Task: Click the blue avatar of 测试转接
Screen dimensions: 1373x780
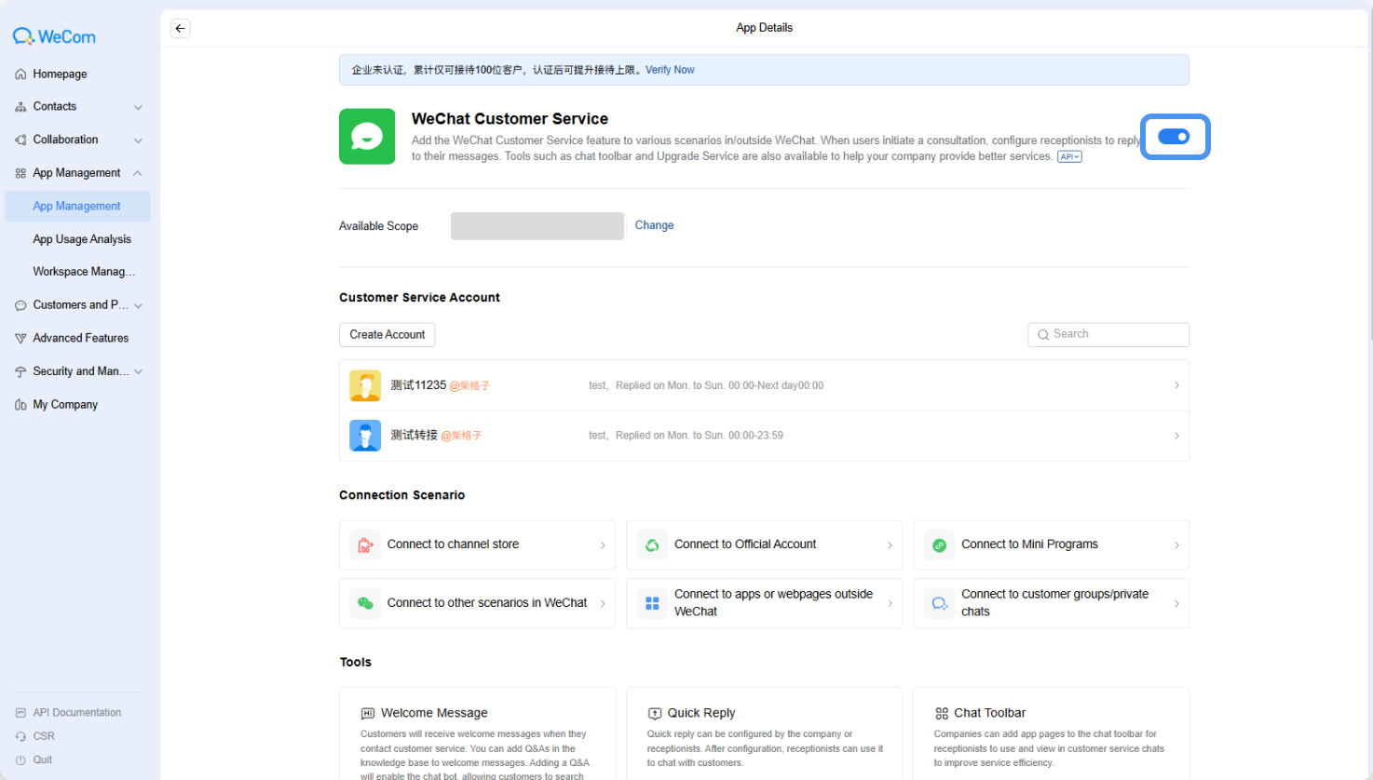Action: (365, 436)
